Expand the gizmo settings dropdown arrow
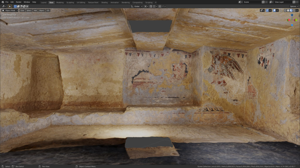The height and width of the screenshot is (168, 300). click(270, 10)
